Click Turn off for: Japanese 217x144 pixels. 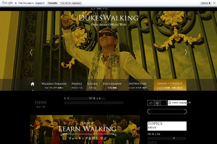click(x=71, y=3)
